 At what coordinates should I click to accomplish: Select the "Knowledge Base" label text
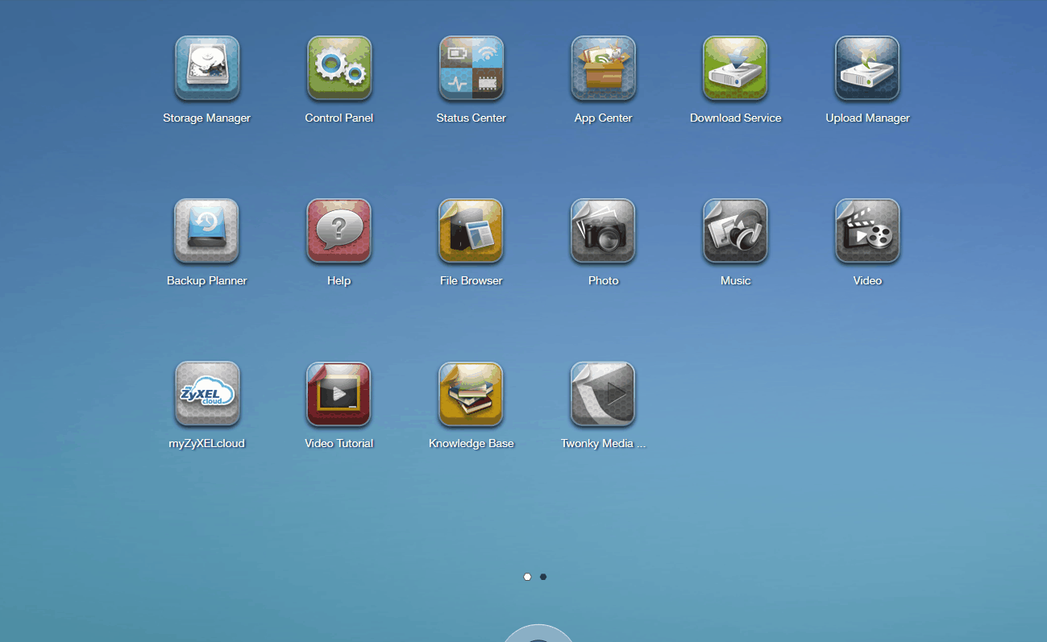click(472, 444)
